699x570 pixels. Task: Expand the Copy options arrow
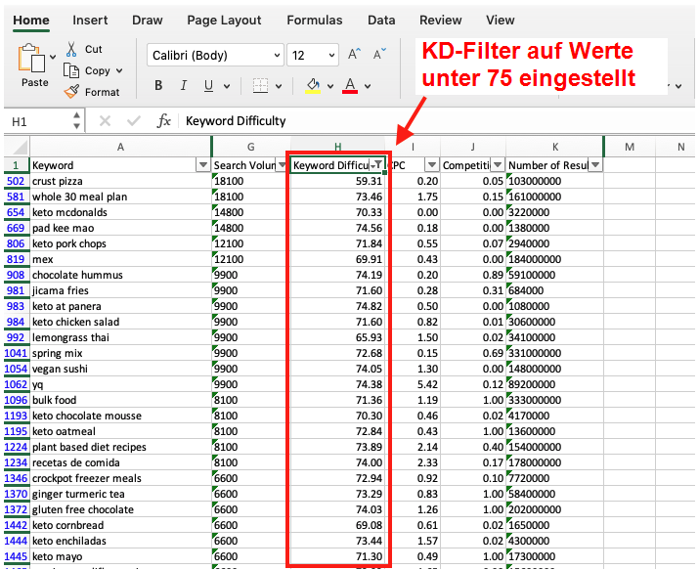point(119,70)
